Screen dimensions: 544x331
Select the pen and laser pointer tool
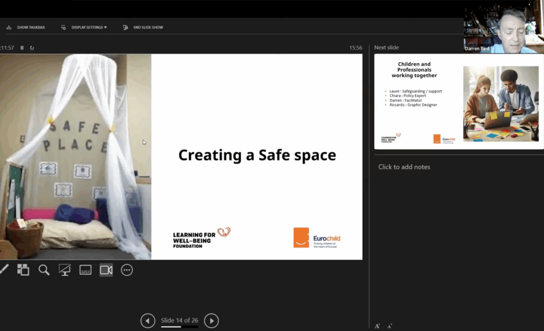pos(4,270)
